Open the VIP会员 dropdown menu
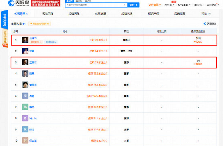This screenshot has width=223, height=146. [x=155, y=5]
